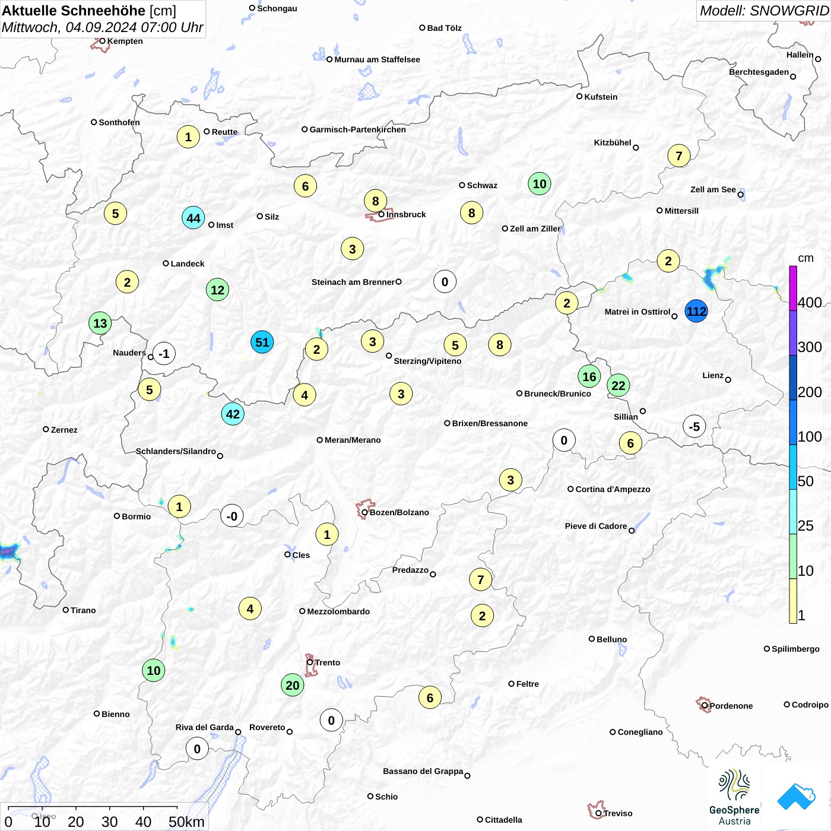This screenshot has width=831, height=831.
Task: Select the green 10 cm legend color
Action: 793,556
